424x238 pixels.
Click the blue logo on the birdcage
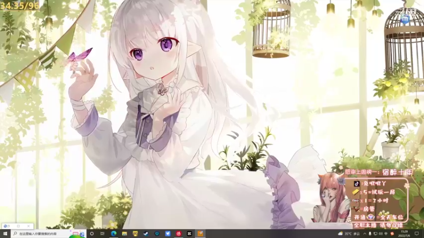tap(405, 20)
